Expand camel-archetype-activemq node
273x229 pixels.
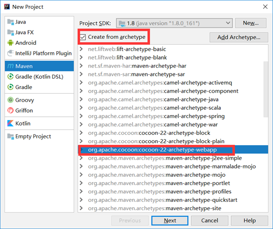click(x=81, y=82)
